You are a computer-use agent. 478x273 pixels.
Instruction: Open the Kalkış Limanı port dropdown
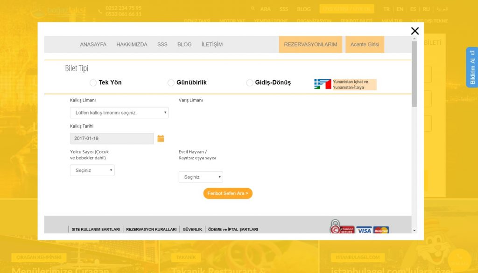coord(119,113)
